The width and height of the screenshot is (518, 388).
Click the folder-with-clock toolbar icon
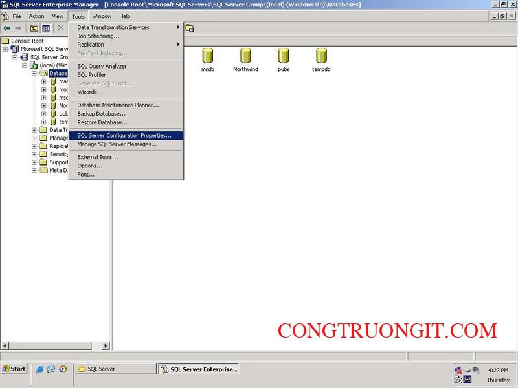190,28
